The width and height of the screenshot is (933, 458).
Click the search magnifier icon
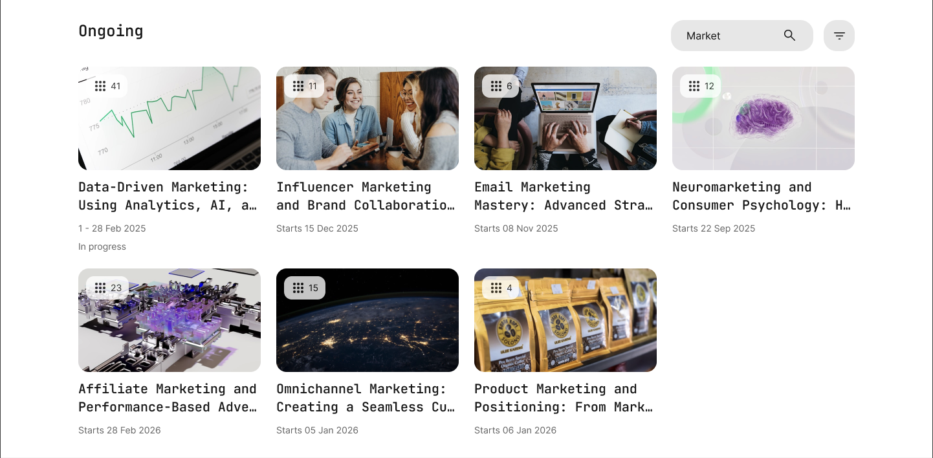(x=789, y=36)
